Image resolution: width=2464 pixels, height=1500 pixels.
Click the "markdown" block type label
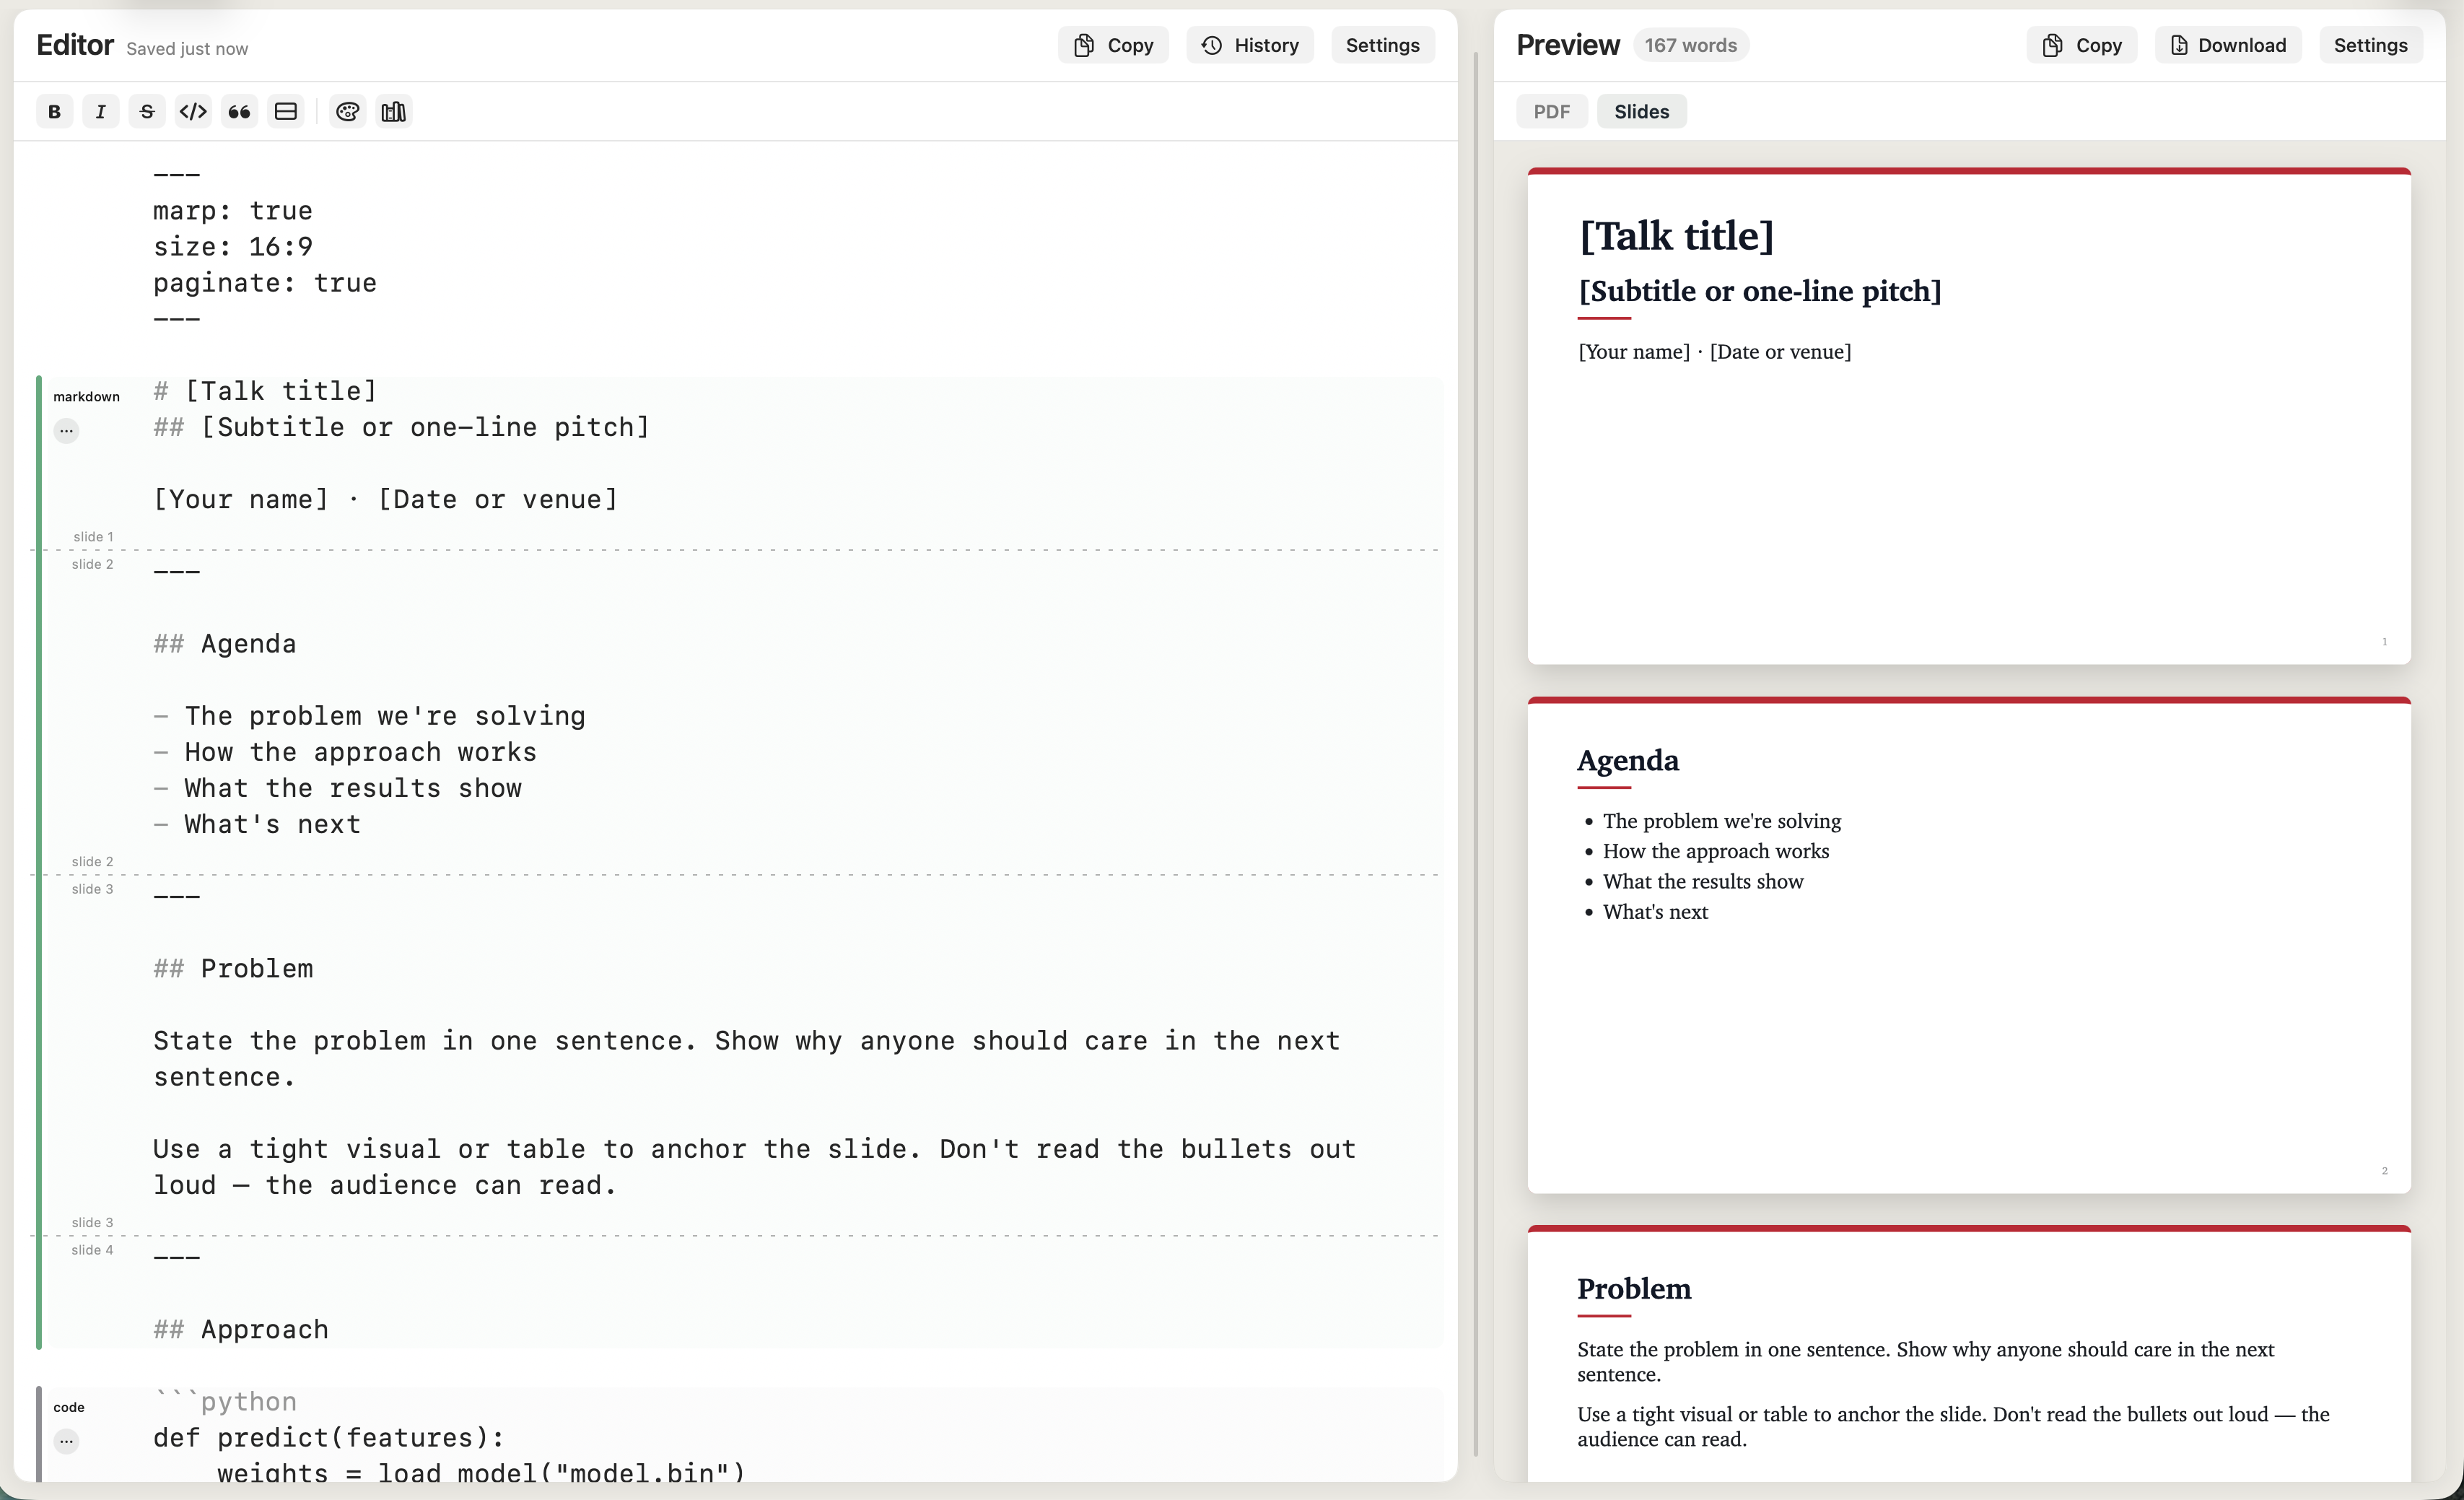tap(86, 397)
